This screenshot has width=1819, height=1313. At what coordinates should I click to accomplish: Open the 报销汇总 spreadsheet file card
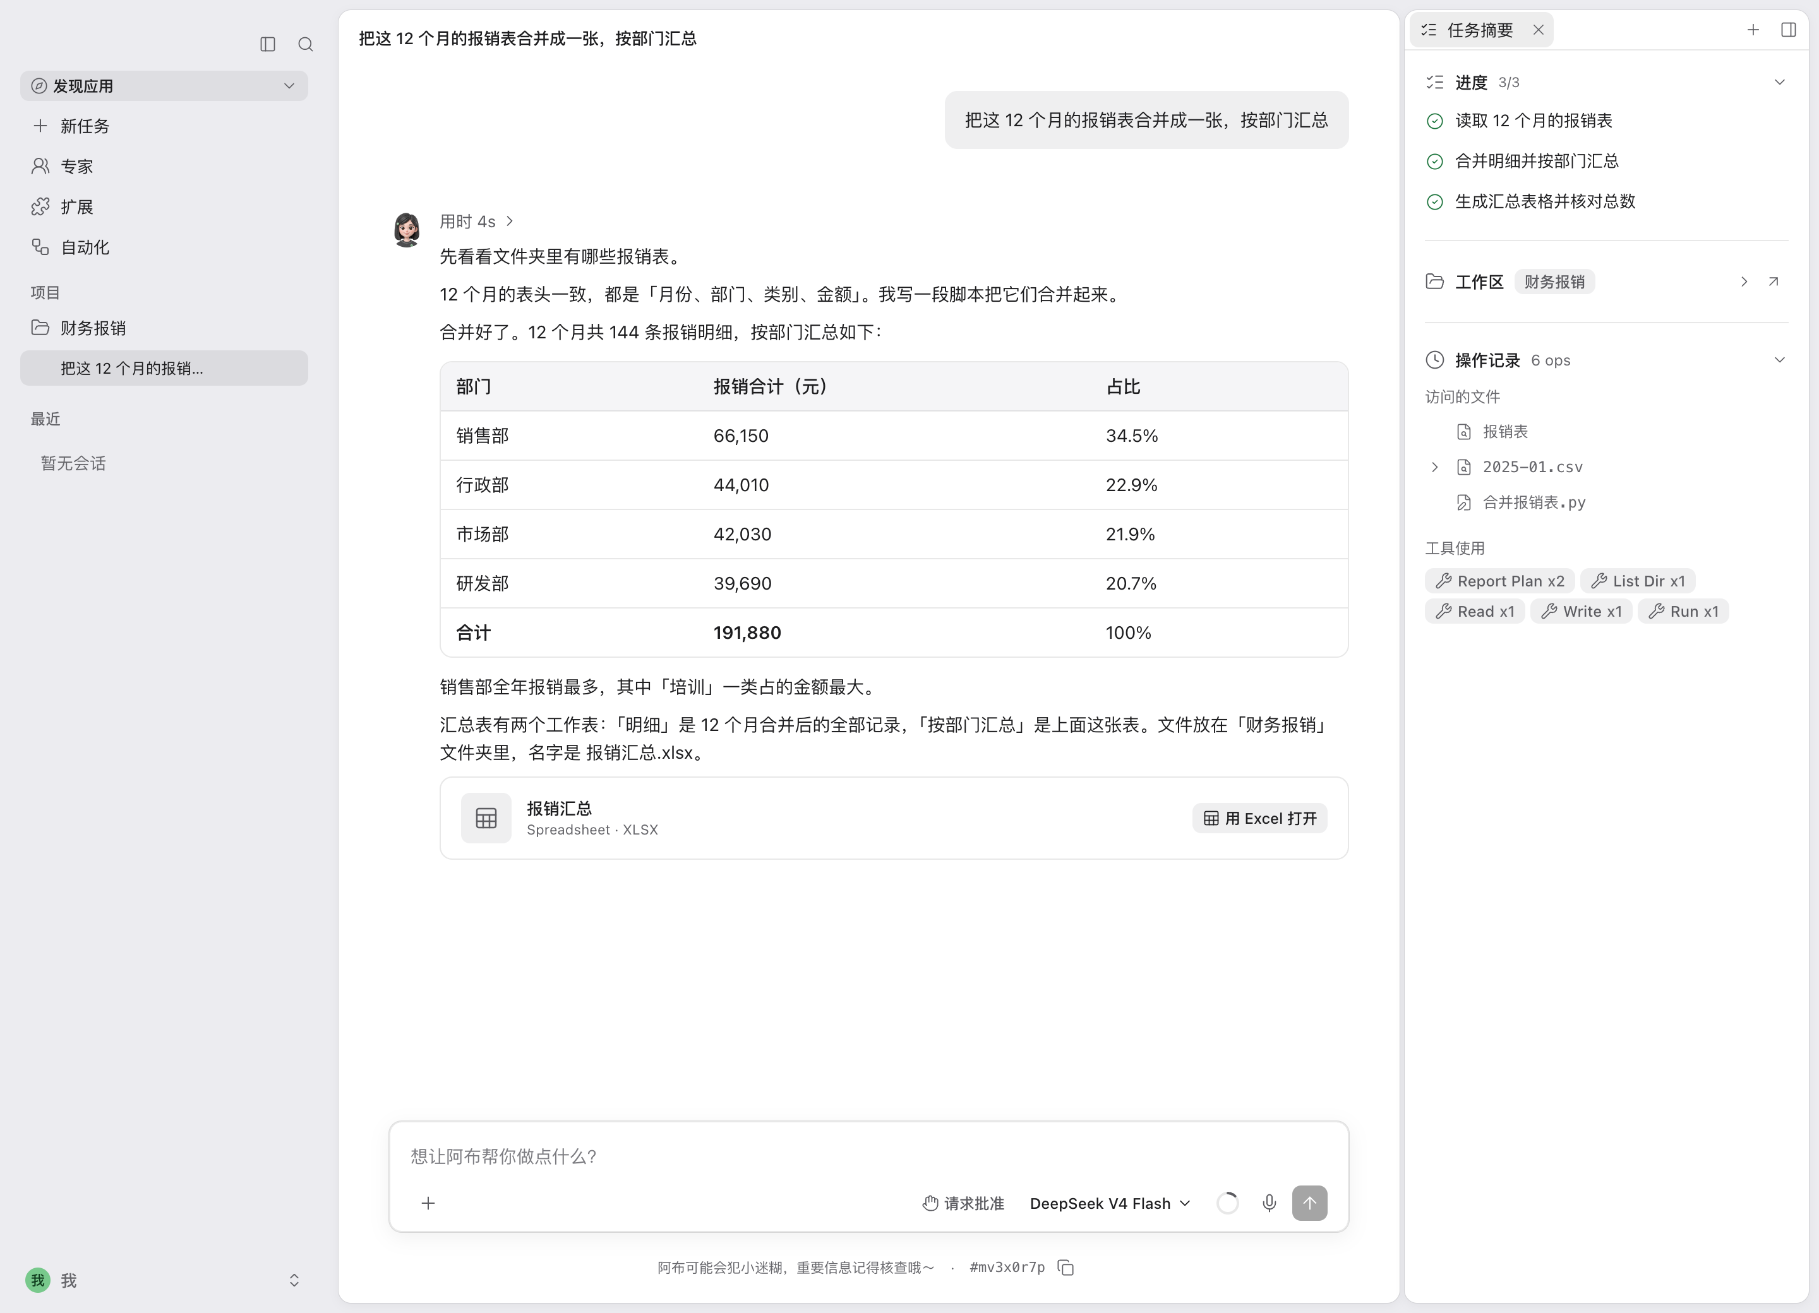(894, 817)
